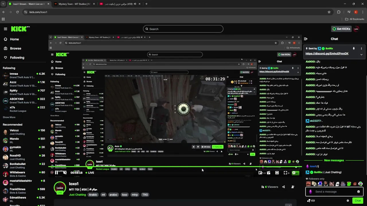The image size is (367, 206).
Task: Open FrankDimes recommended channel
Action: tap(24, 191)
